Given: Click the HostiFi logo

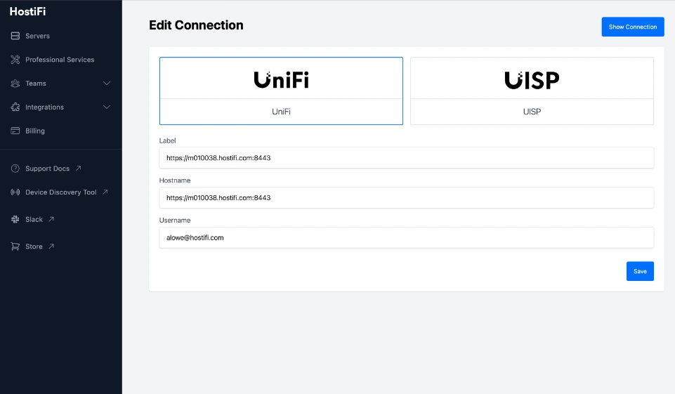Looking at the screenshot, I should [x=27, y=12].
